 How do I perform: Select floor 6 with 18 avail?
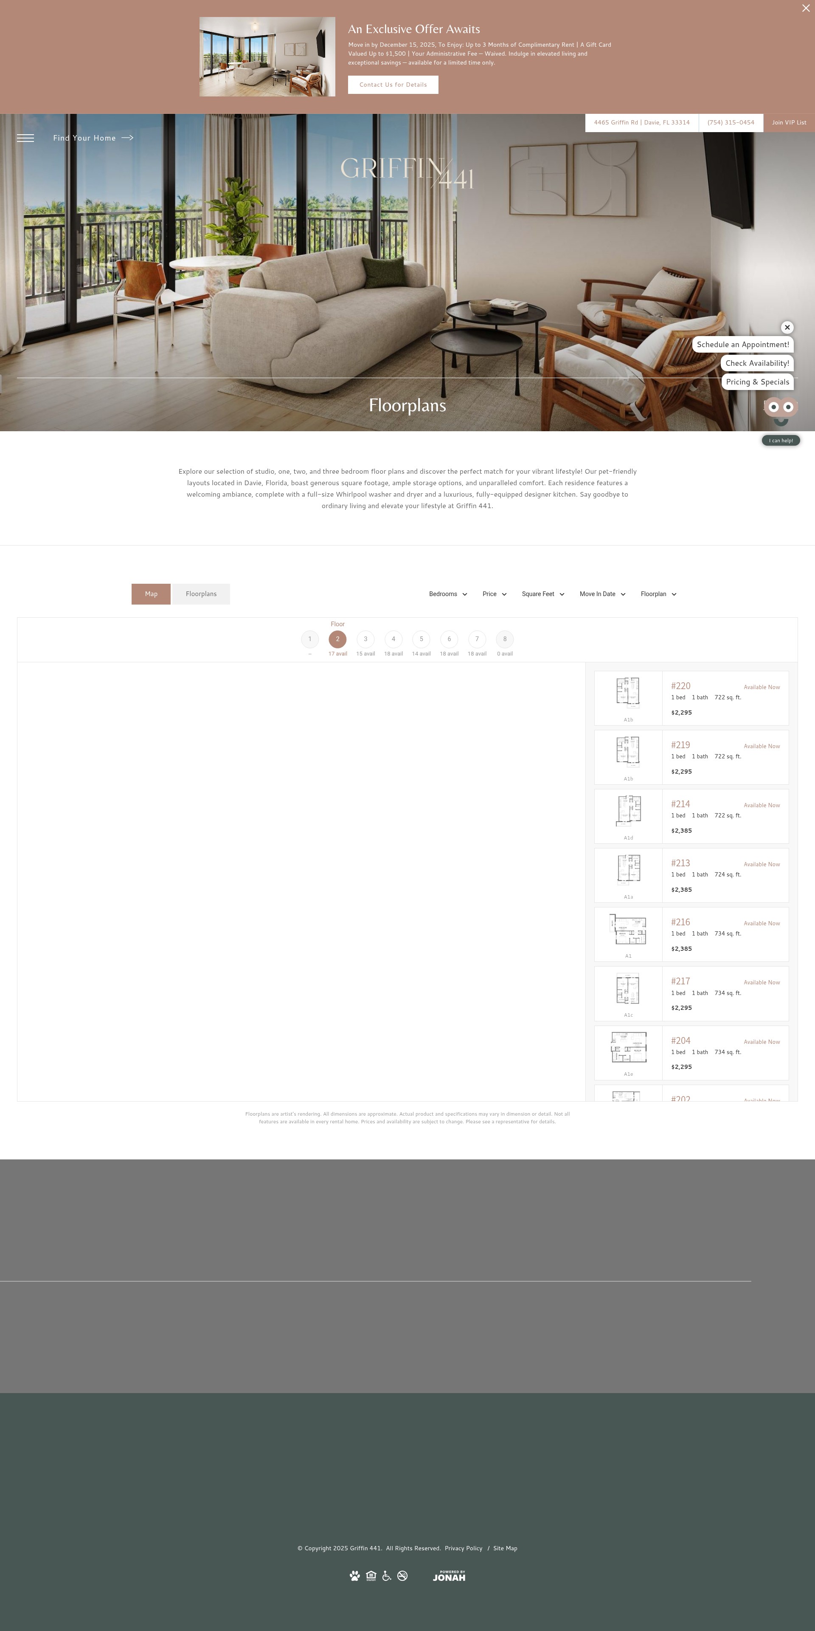(449, 639)
